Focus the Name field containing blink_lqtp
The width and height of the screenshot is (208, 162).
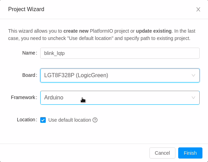point(120,53)
